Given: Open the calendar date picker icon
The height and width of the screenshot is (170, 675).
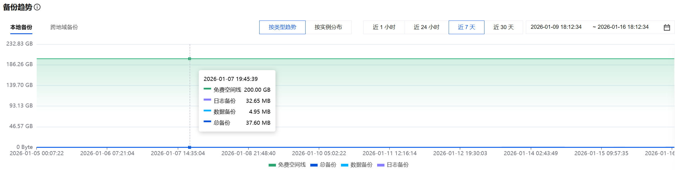Looking at the screenshot, I should coord(667,27).
